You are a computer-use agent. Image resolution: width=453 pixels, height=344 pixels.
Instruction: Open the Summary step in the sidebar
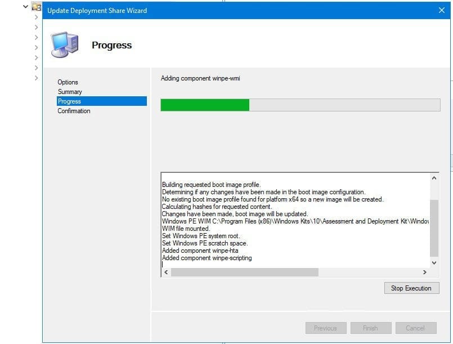coord(70,92)
